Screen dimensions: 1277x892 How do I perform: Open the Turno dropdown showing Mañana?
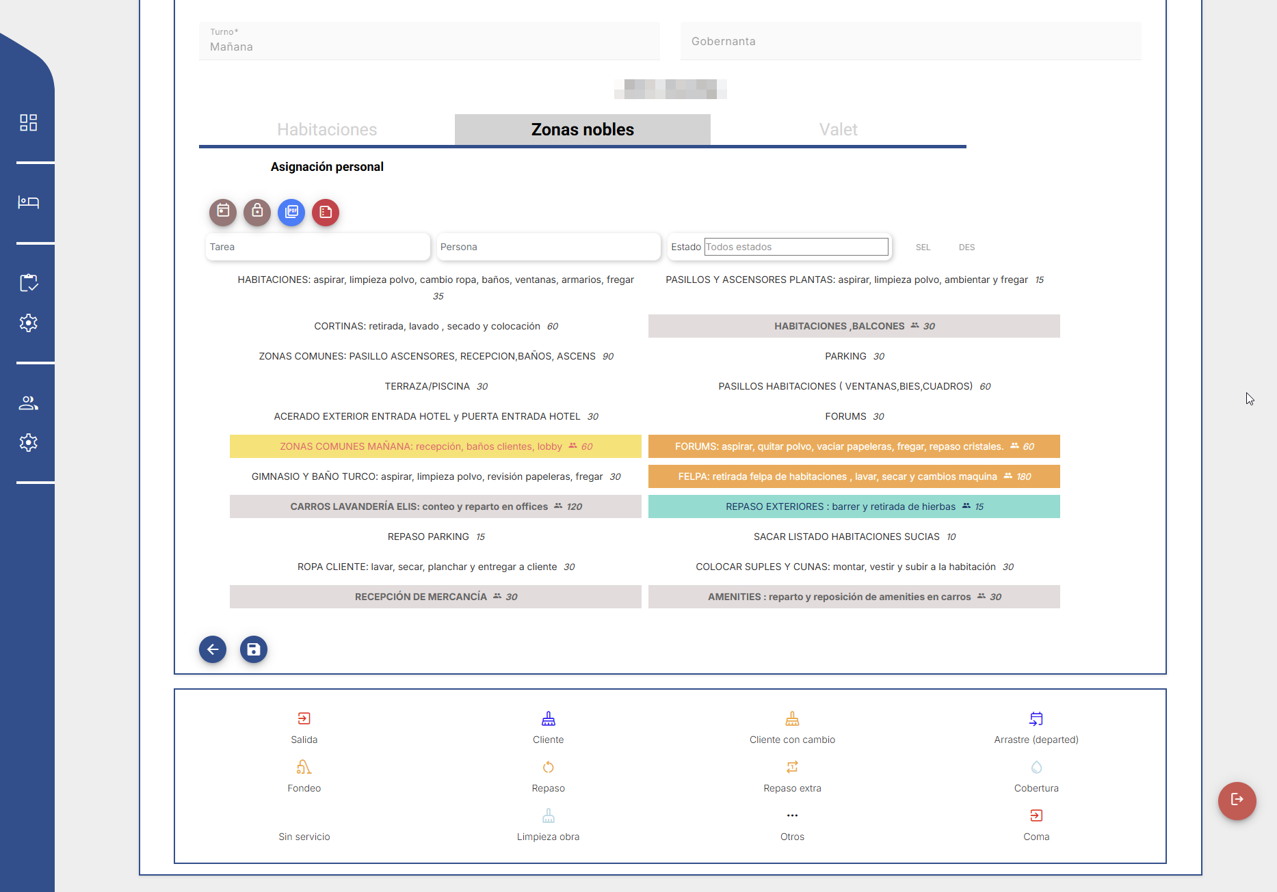click(x=429, y=42)
